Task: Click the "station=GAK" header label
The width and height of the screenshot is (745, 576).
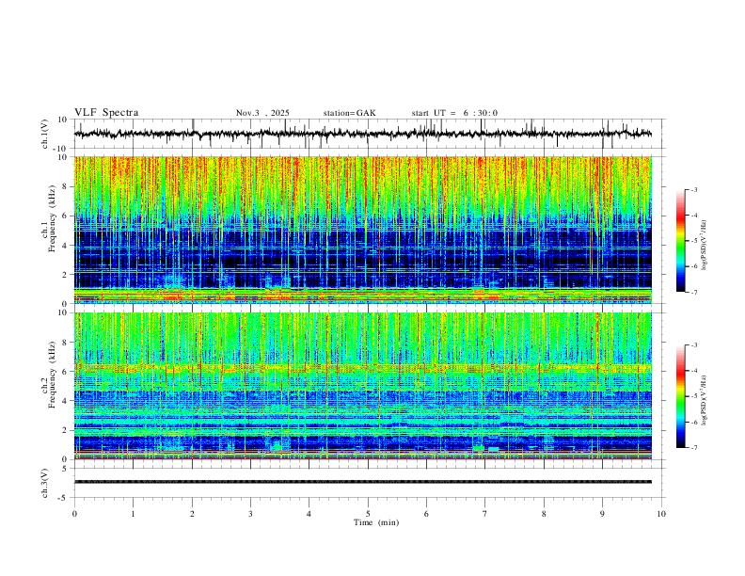Action: coord(350,113)
